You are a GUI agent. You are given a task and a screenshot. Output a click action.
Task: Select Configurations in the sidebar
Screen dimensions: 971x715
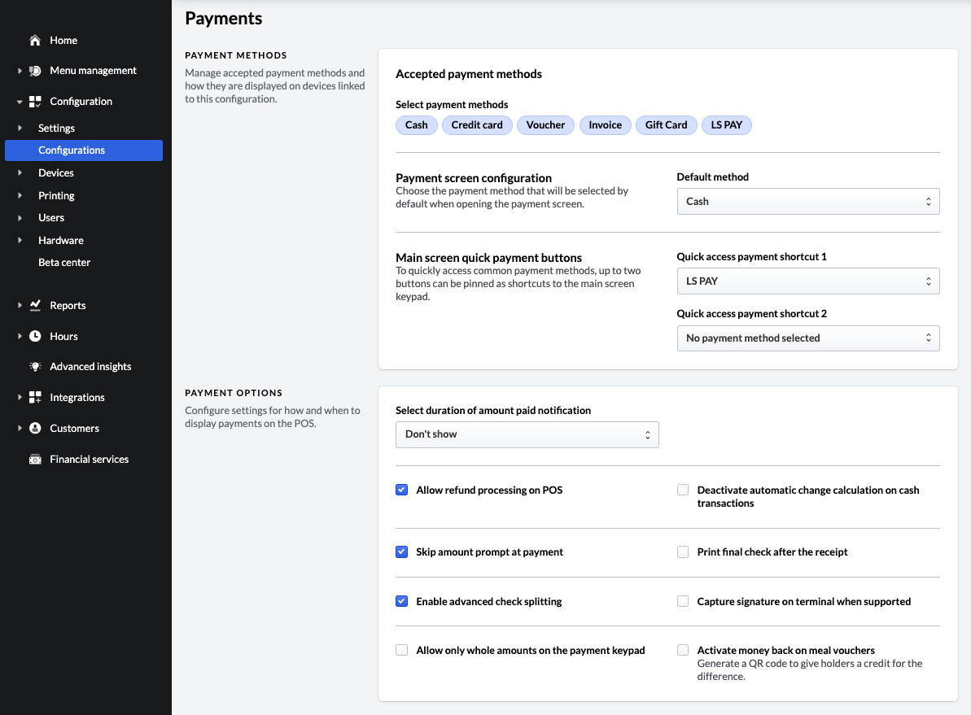(72, 150)
